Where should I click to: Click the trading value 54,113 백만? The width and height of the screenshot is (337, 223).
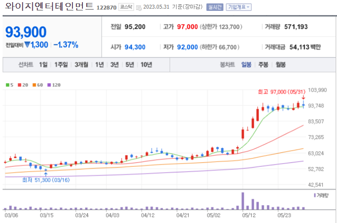click(305, 47)
